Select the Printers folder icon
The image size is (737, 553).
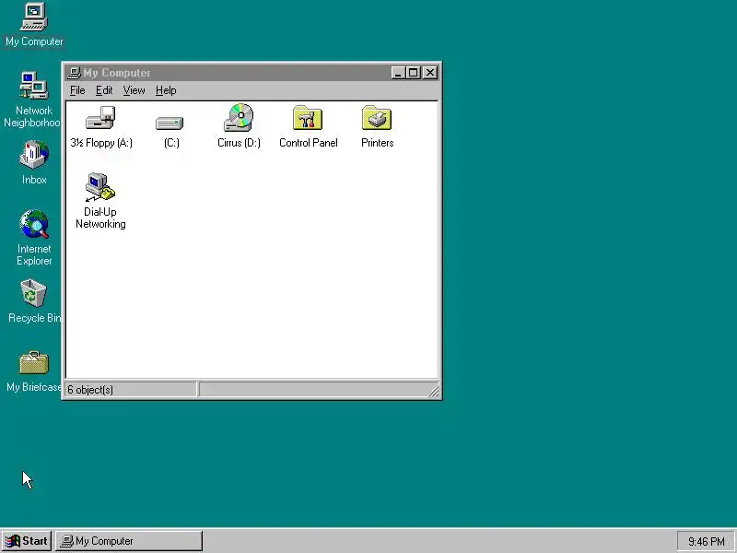click(377, 118)
